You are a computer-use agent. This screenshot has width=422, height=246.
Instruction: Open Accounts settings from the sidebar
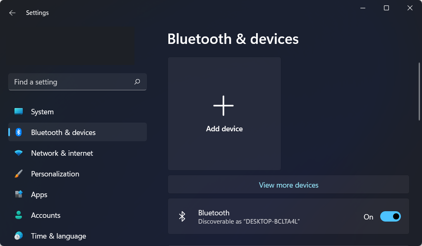click(46, 215)
